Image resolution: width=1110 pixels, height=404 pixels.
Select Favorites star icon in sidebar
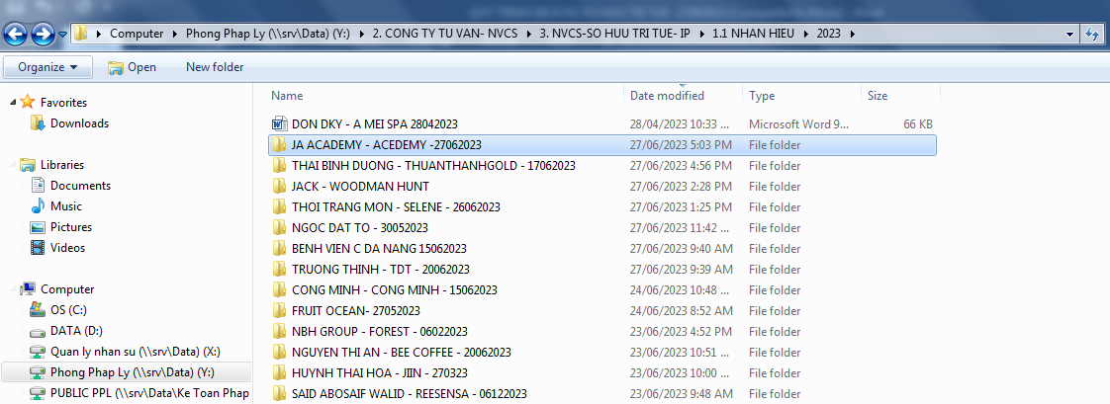[28, 102]
